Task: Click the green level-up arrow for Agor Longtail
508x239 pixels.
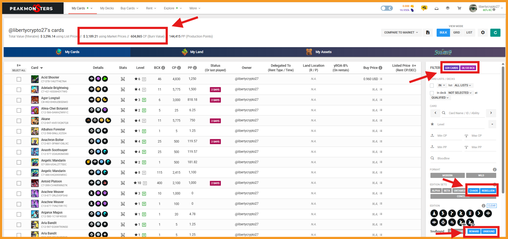Action: pos(144,100)
